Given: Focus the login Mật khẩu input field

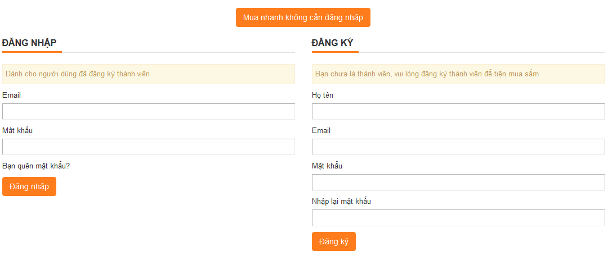Looking at the screenshot, I should point(149,147).
